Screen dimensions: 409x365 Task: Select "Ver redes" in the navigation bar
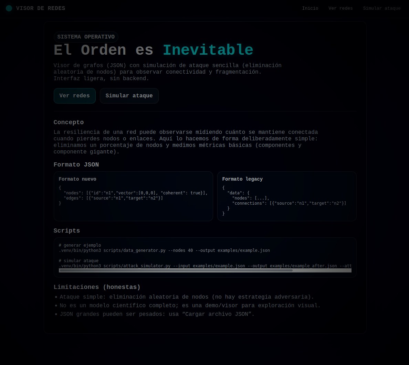pyautogui.click(x=340, y=8)
